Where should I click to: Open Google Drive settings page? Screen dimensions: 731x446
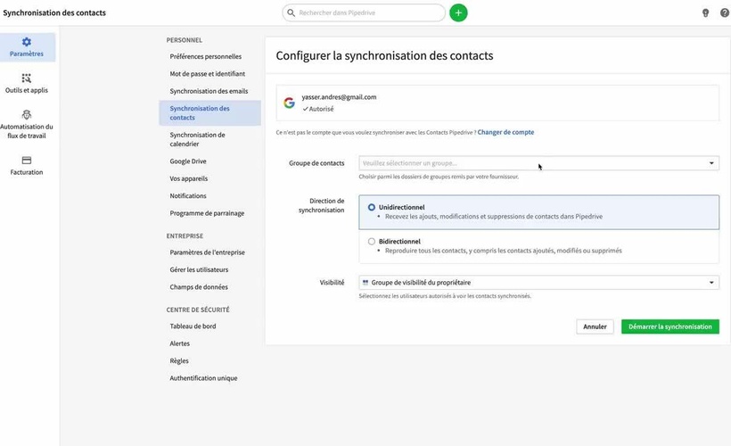[x=188, y=161]
